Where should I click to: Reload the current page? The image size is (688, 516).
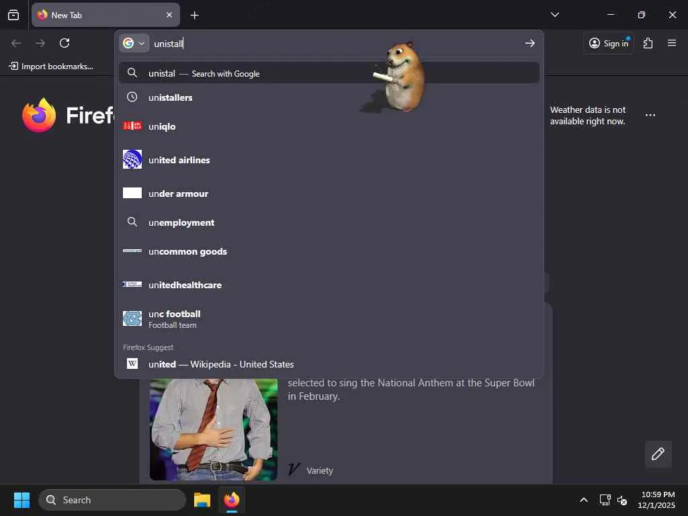64,43
